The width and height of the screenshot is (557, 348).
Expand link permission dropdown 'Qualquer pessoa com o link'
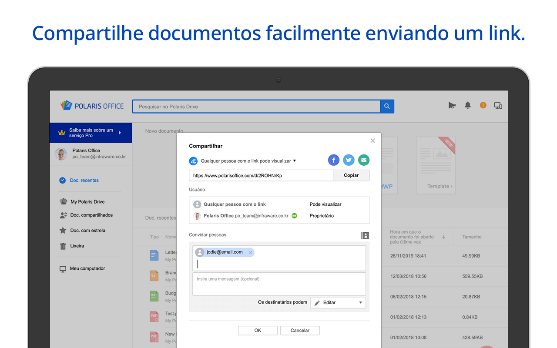248,161
